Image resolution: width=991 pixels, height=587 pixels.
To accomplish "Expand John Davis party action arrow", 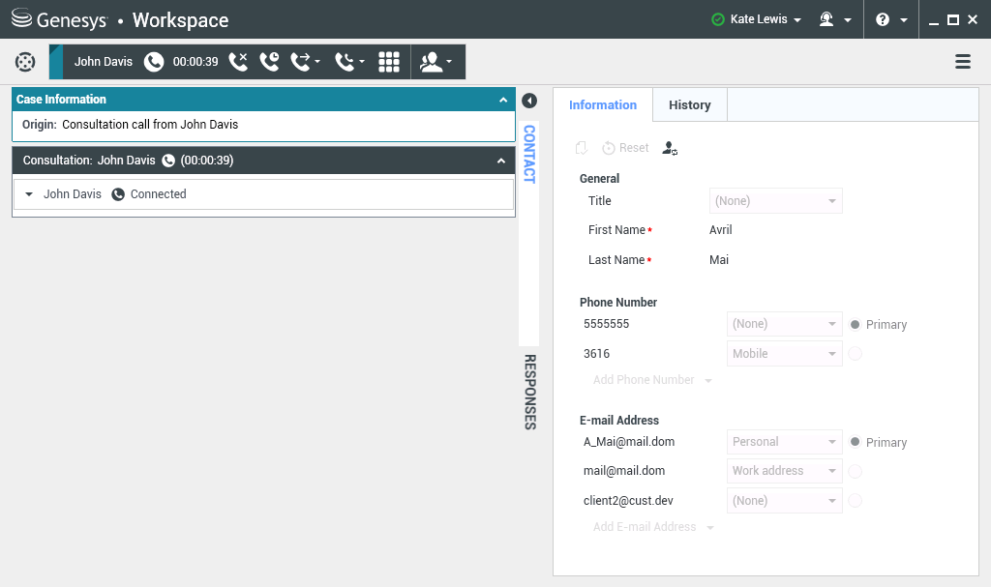I will [29, 194].
